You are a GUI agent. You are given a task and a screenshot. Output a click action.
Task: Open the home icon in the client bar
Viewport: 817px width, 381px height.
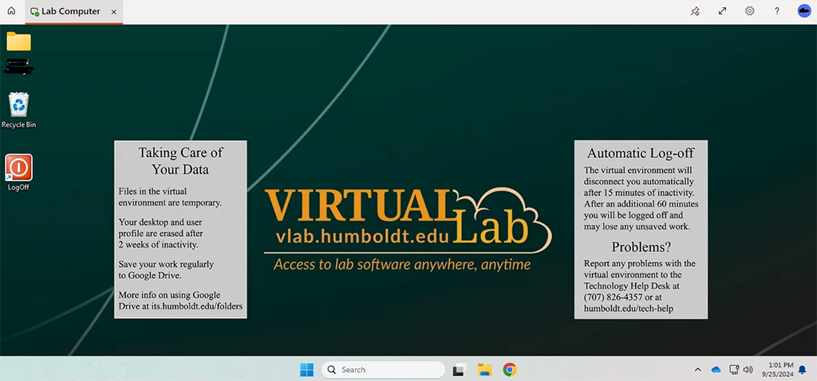coord(11,11)
